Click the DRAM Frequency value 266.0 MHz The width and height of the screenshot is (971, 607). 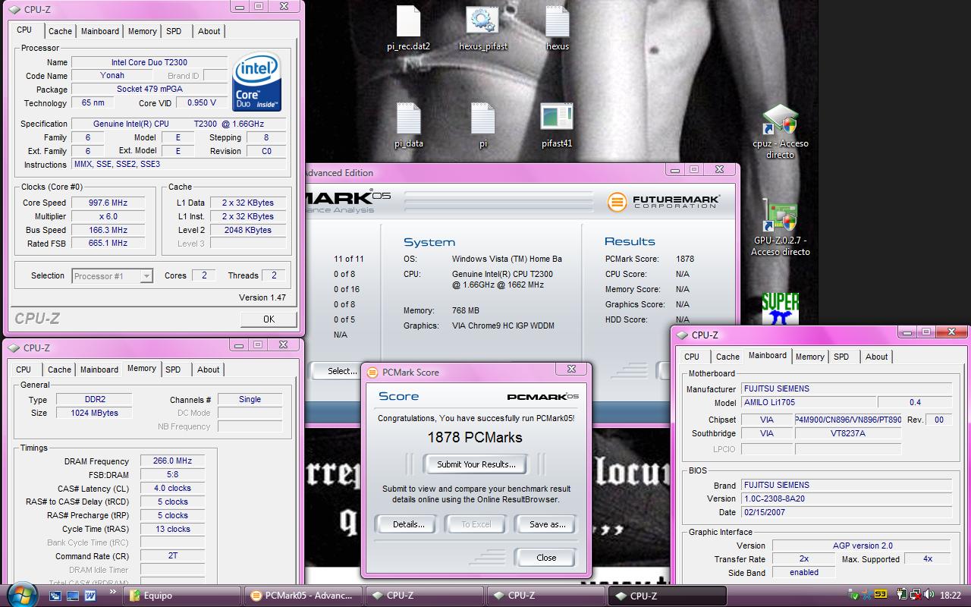click(172, 461)
